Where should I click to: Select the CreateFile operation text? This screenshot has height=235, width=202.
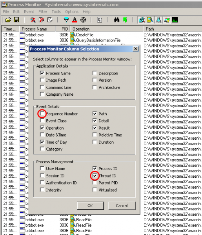tap(85, 35)
